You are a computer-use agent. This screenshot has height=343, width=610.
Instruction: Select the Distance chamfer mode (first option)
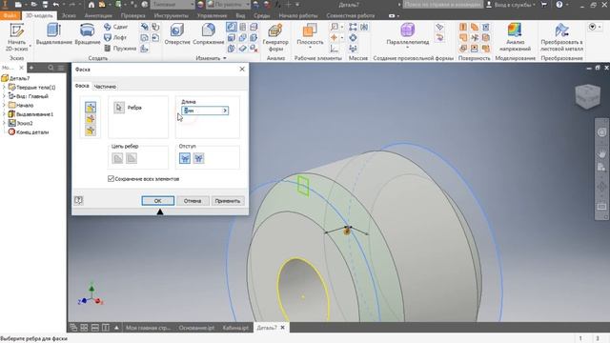(91, 108)
